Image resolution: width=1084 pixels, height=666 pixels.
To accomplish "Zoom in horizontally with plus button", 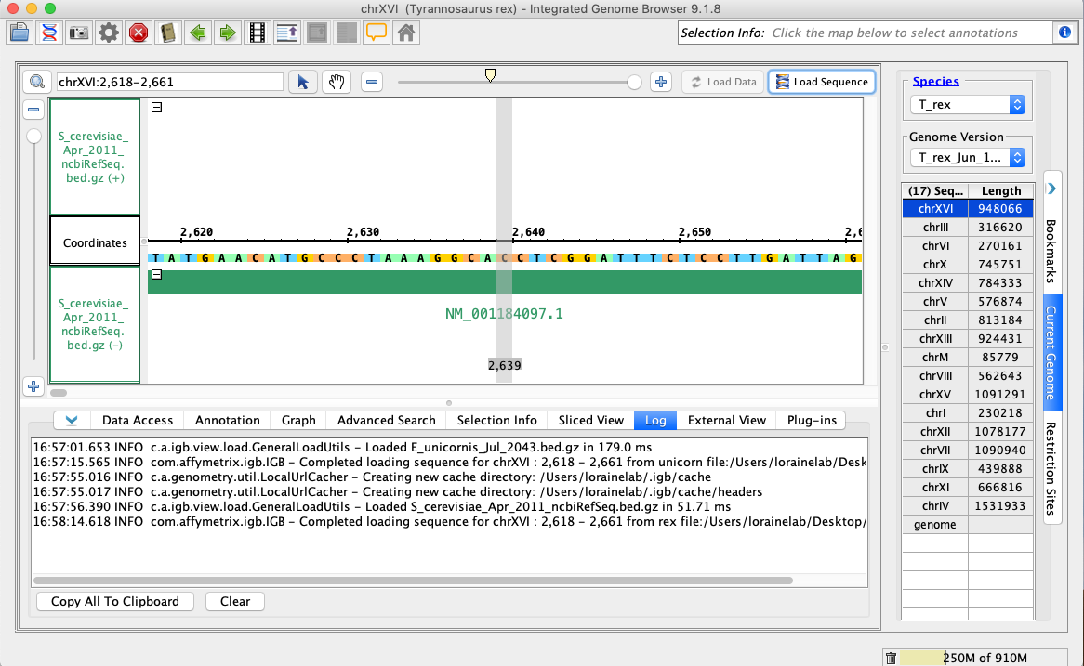I will pos(661,82).
